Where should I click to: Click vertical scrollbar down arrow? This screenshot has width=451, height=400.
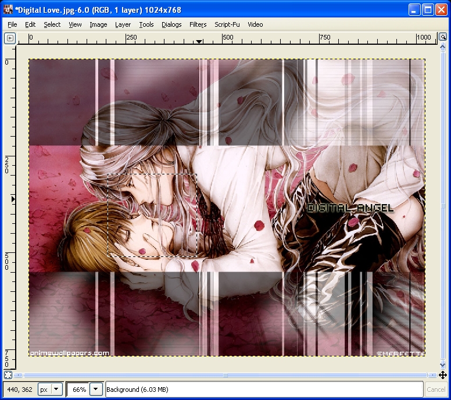443,365
